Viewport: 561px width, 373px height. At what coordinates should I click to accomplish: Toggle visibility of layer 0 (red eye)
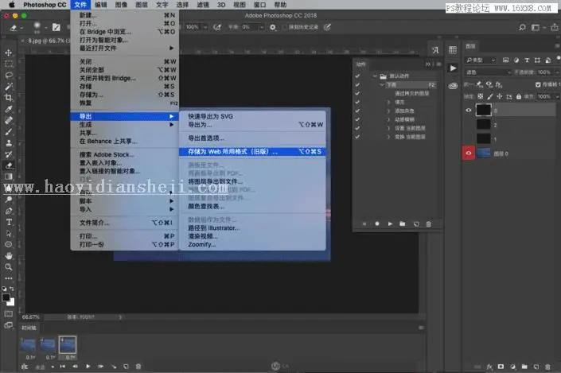pyautogui.click(x=469, y=153)
